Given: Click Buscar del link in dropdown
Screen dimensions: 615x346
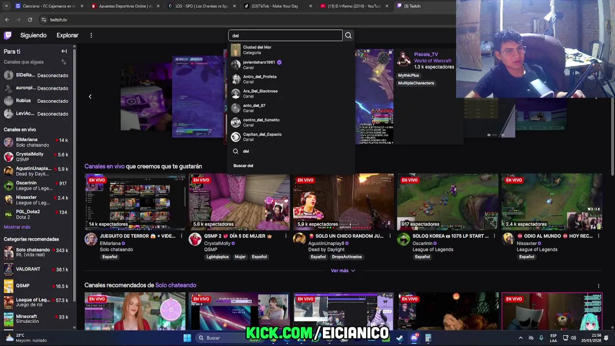Looking at the screenshot, I should tap(243, 166).
